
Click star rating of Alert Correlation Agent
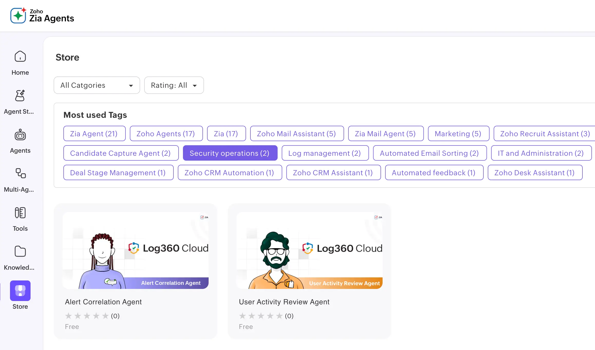pos(87,316)
